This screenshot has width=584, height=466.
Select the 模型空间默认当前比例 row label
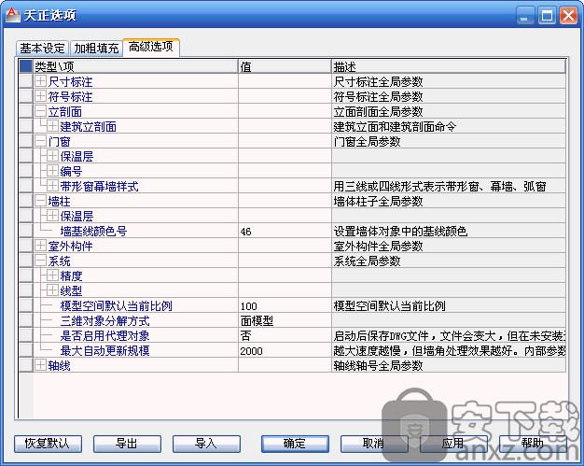(x=116, y=305)
